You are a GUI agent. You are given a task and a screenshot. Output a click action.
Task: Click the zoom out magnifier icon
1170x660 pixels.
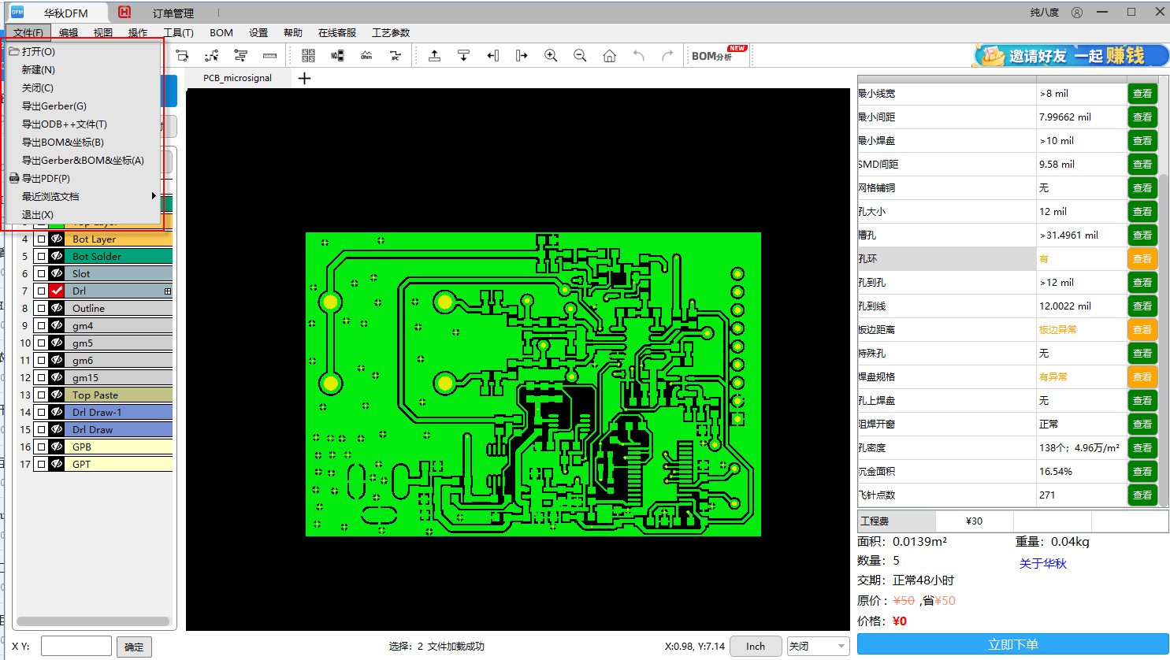coord(580,55)
